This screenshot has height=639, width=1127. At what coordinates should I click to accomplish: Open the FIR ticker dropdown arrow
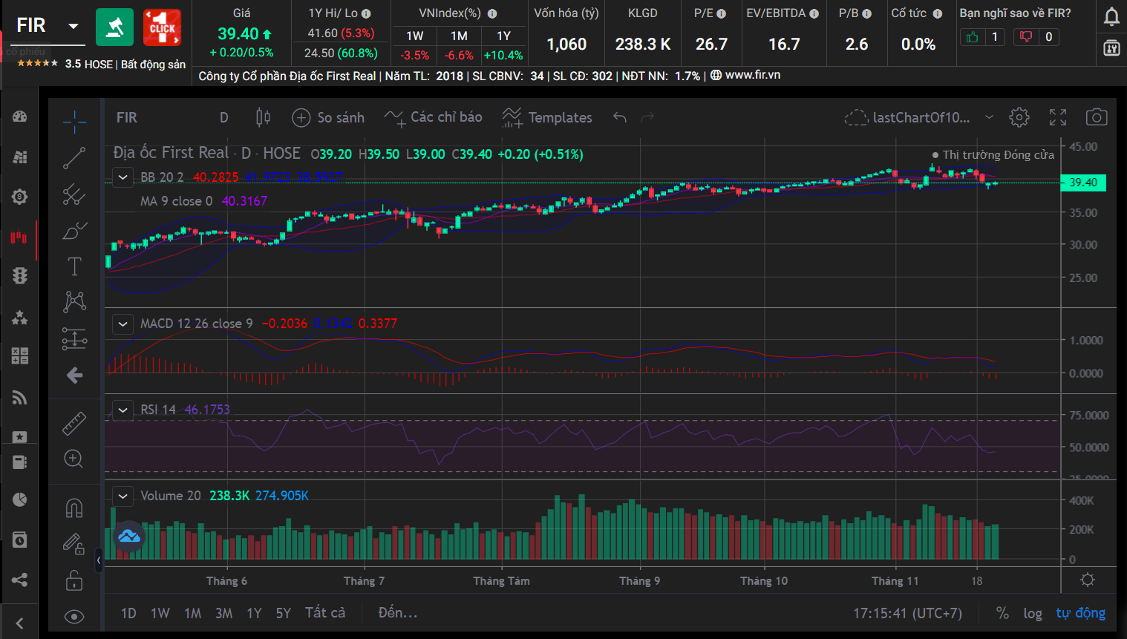point(73,26)
